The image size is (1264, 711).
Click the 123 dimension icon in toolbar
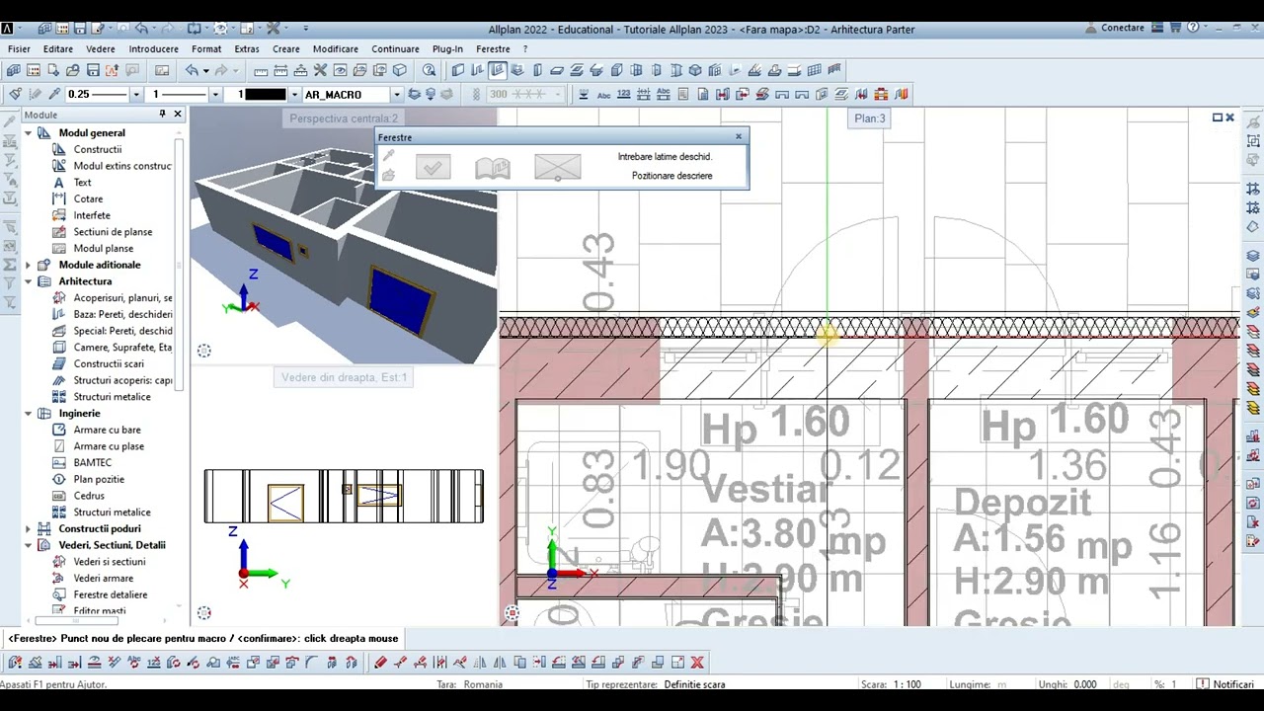click(x=623, y=94)
